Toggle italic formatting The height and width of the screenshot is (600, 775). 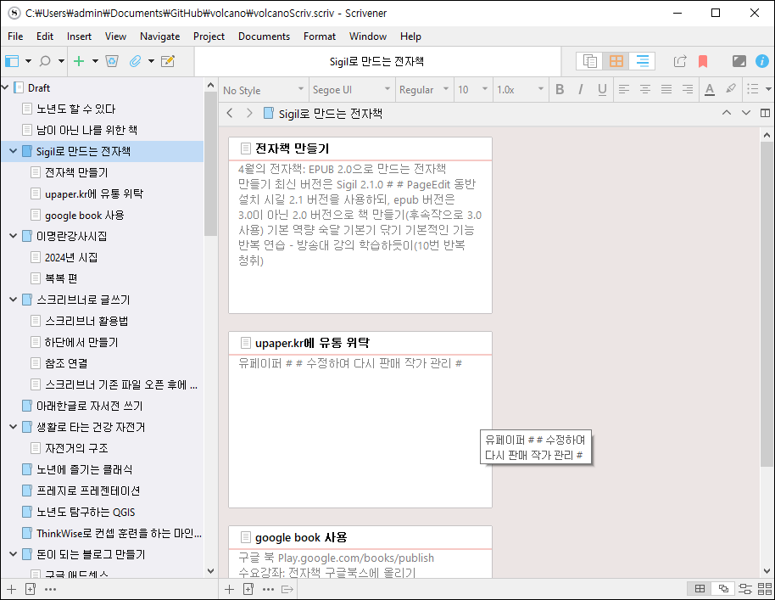[581, 89]
